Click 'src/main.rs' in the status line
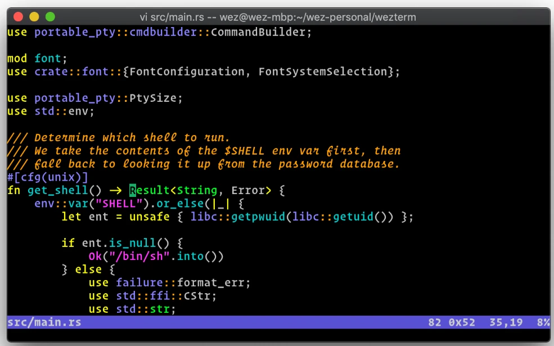This screenshot has height=346, width=554. (x=44, y=322)
